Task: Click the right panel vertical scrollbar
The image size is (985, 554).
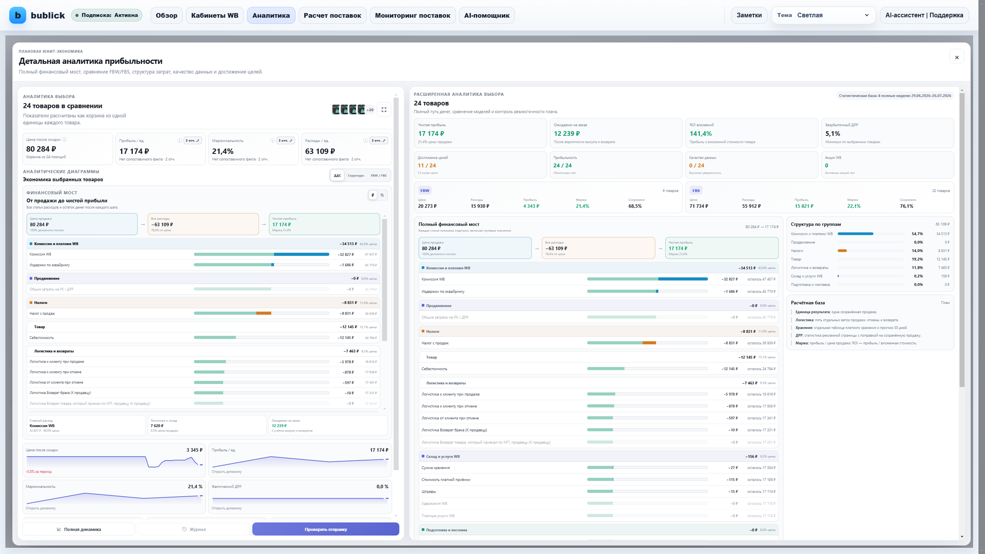Action: (x=962, y=240)
